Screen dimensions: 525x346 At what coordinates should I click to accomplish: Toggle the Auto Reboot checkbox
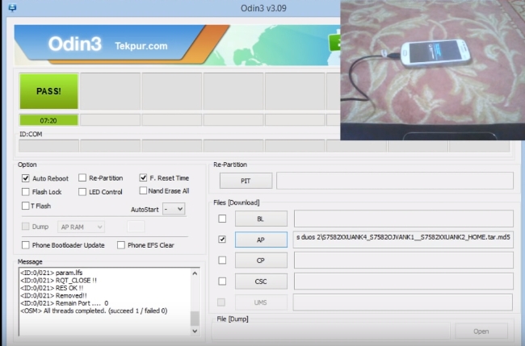click(x=26, y=178)
